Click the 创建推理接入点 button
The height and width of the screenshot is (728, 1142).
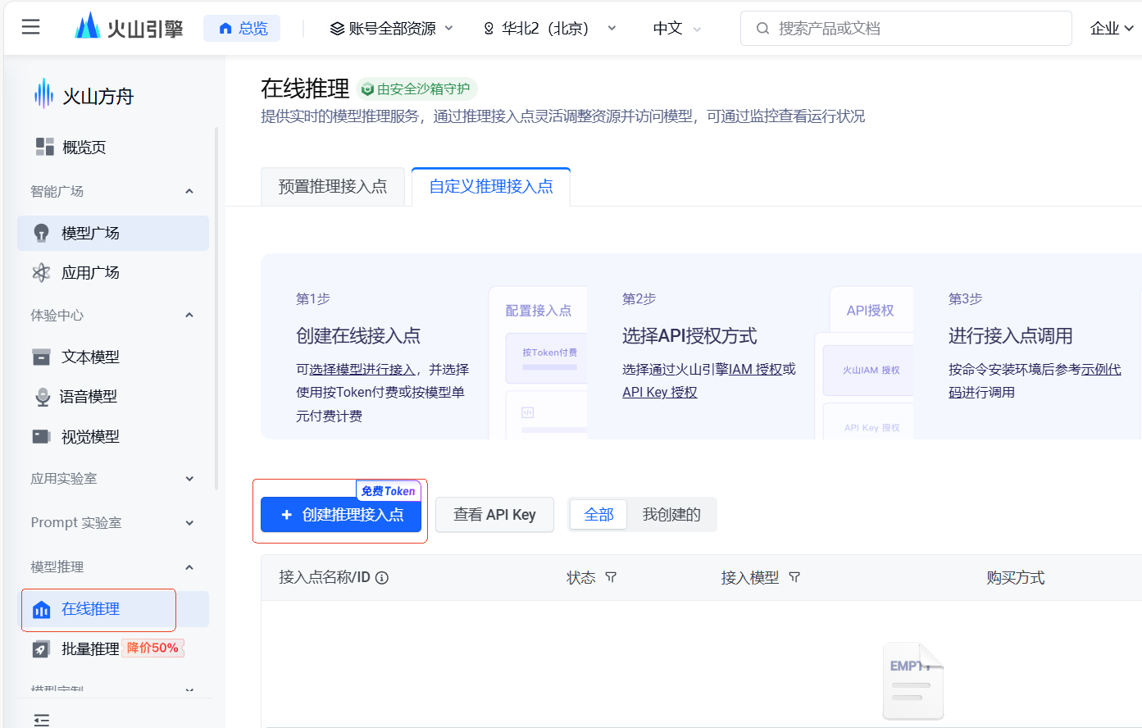point(341,515)
